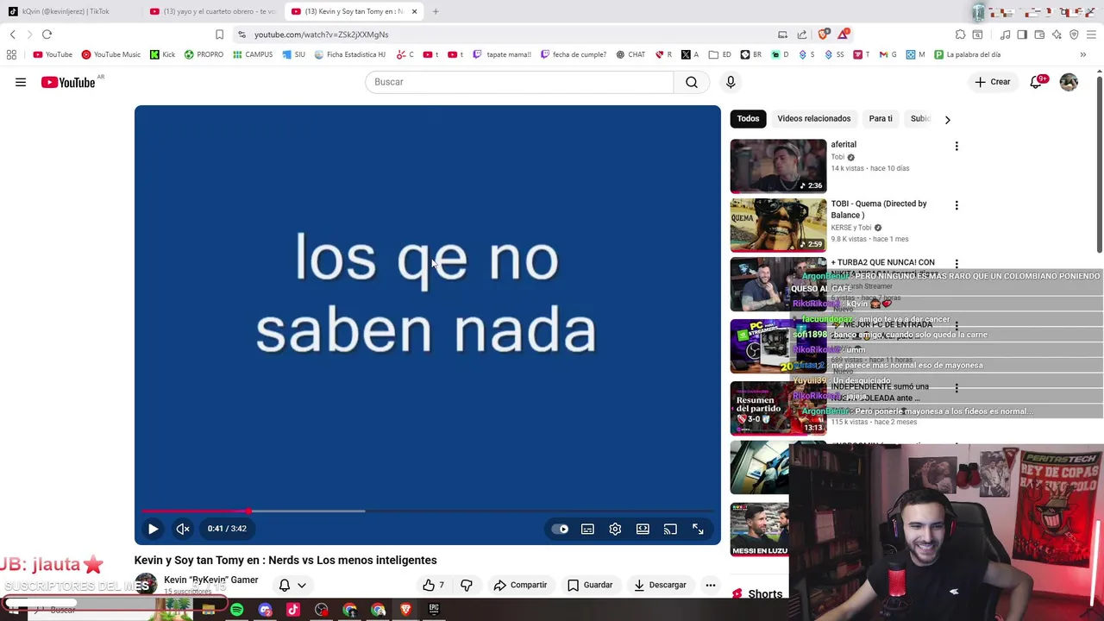Open the Brave Rewards triangle icon
The width and height of the screenshot is (1104, 621).
click(843, 34)
